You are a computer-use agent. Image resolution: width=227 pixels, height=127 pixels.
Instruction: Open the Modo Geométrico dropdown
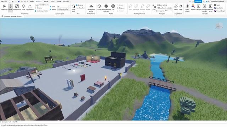(44, 5)
